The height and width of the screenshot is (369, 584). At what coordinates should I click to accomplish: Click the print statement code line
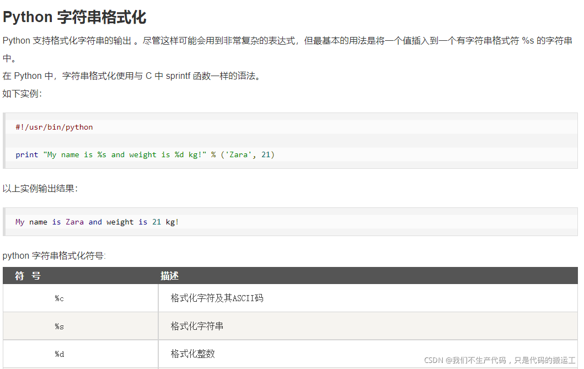[x=145, y=154]
